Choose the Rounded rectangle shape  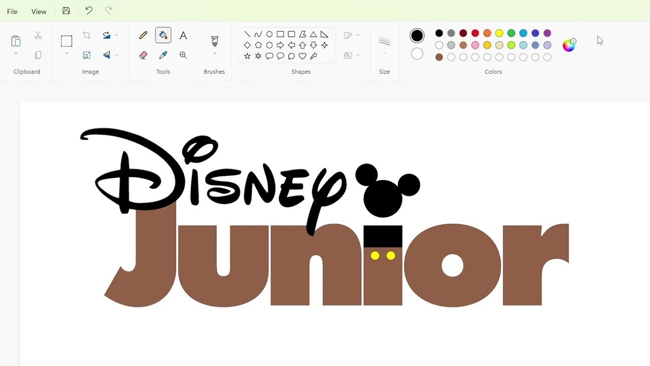pyautogui.click(x=291, y=34)
